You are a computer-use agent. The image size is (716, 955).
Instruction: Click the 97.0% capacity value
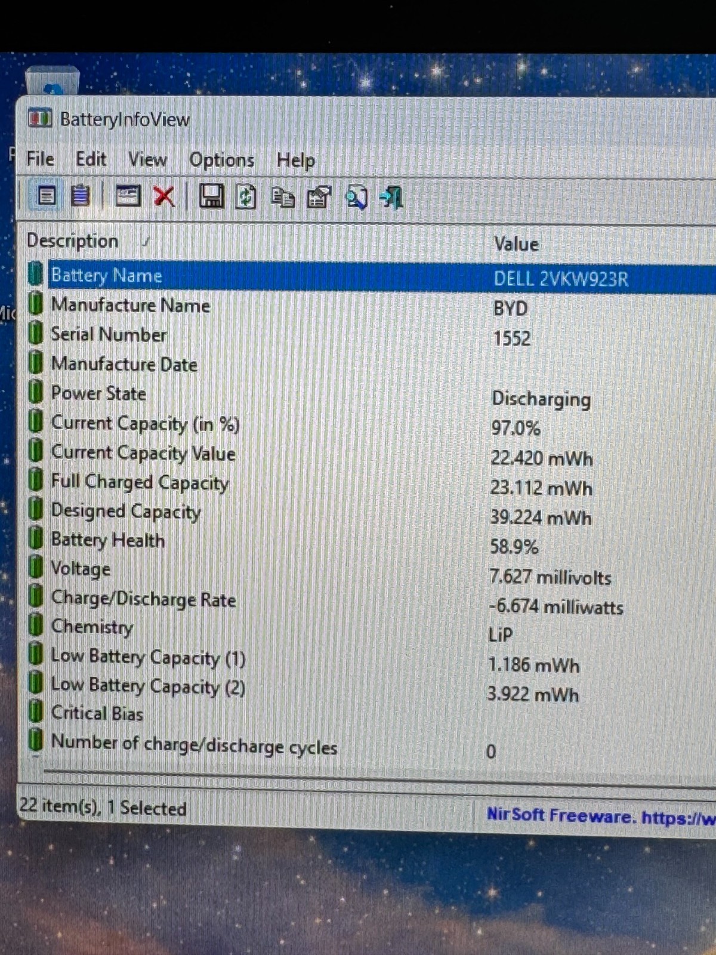pyautogui.click(x=516, y=428)
